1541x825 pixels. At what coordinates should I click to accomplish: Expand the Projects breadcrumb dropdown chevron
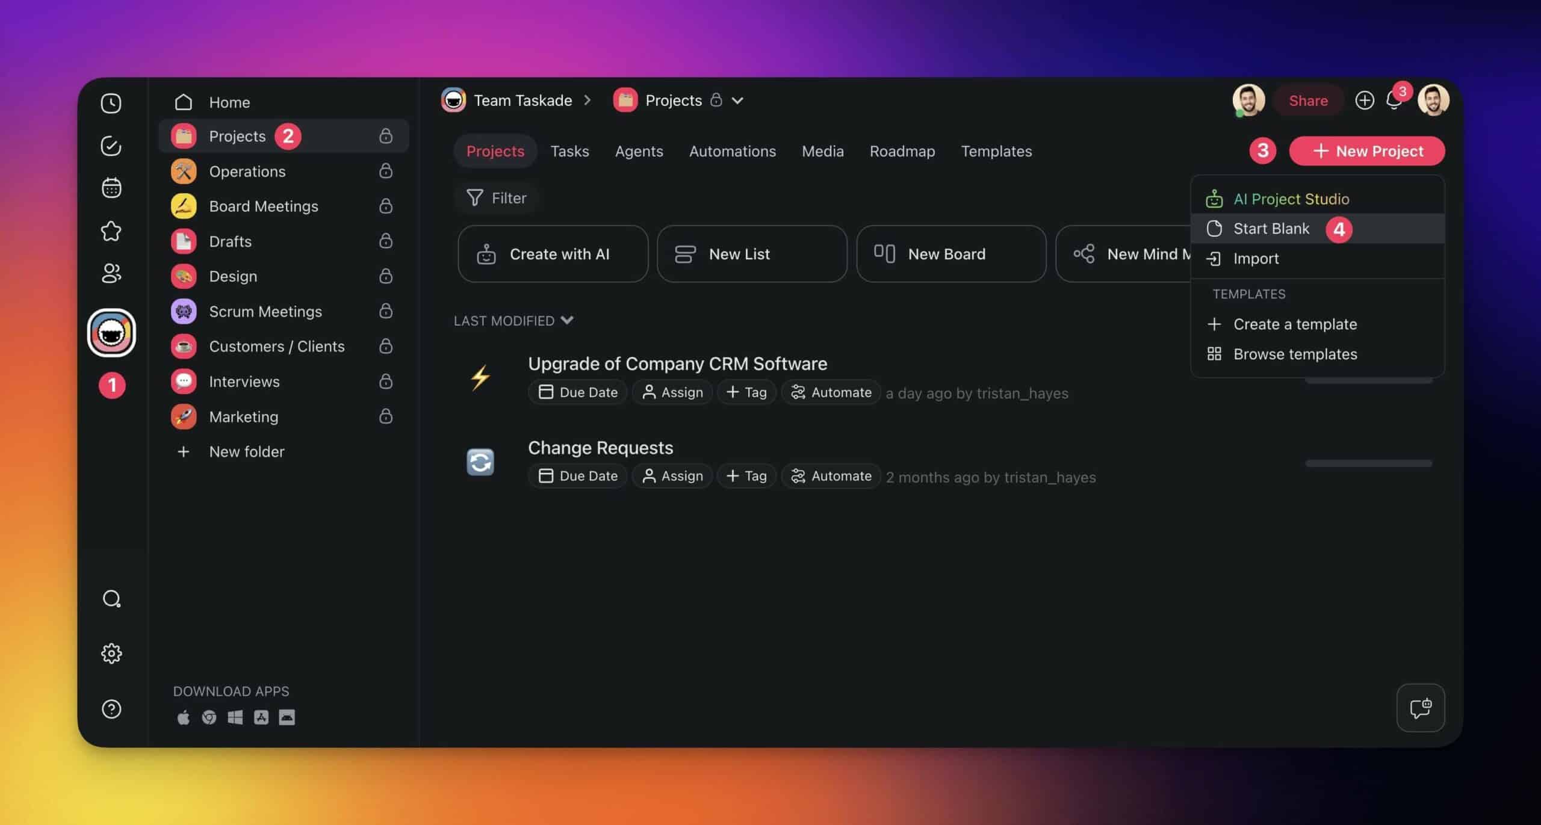[x=737, y=100]
